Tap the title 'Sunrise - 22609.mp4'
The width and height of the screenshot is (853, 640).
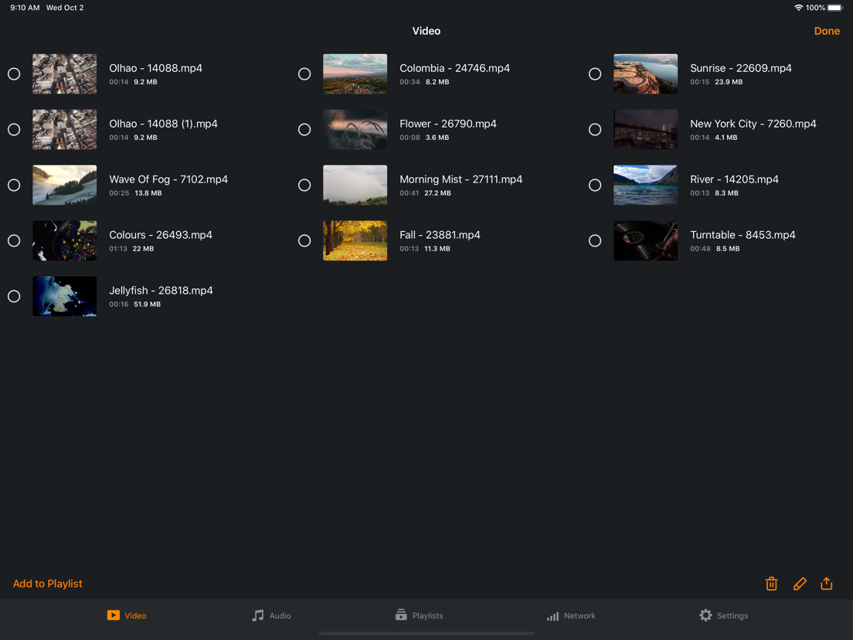coord(741,69)
